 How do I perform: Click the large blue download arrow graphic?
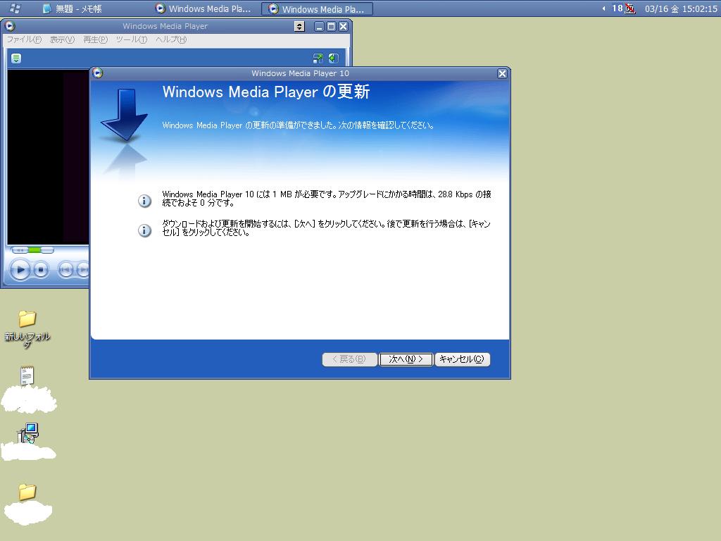[124, 115]
